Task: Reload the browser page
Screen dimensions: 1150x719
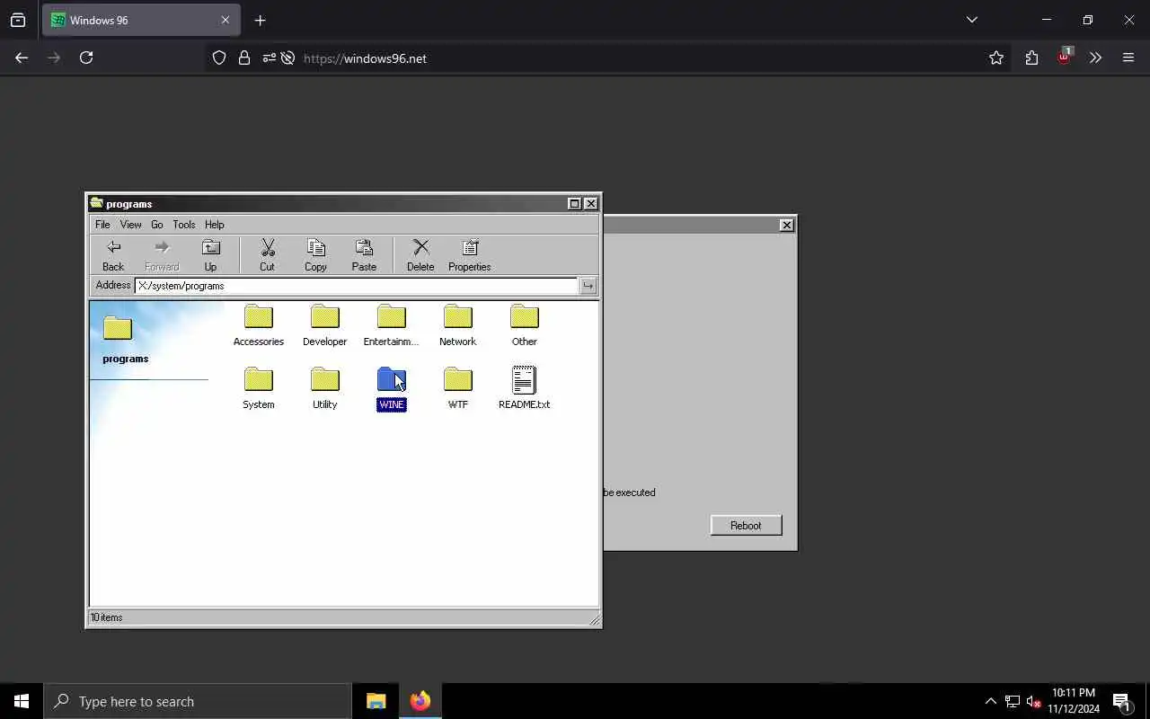Action: pyautogui.click(x=86, y=58)
